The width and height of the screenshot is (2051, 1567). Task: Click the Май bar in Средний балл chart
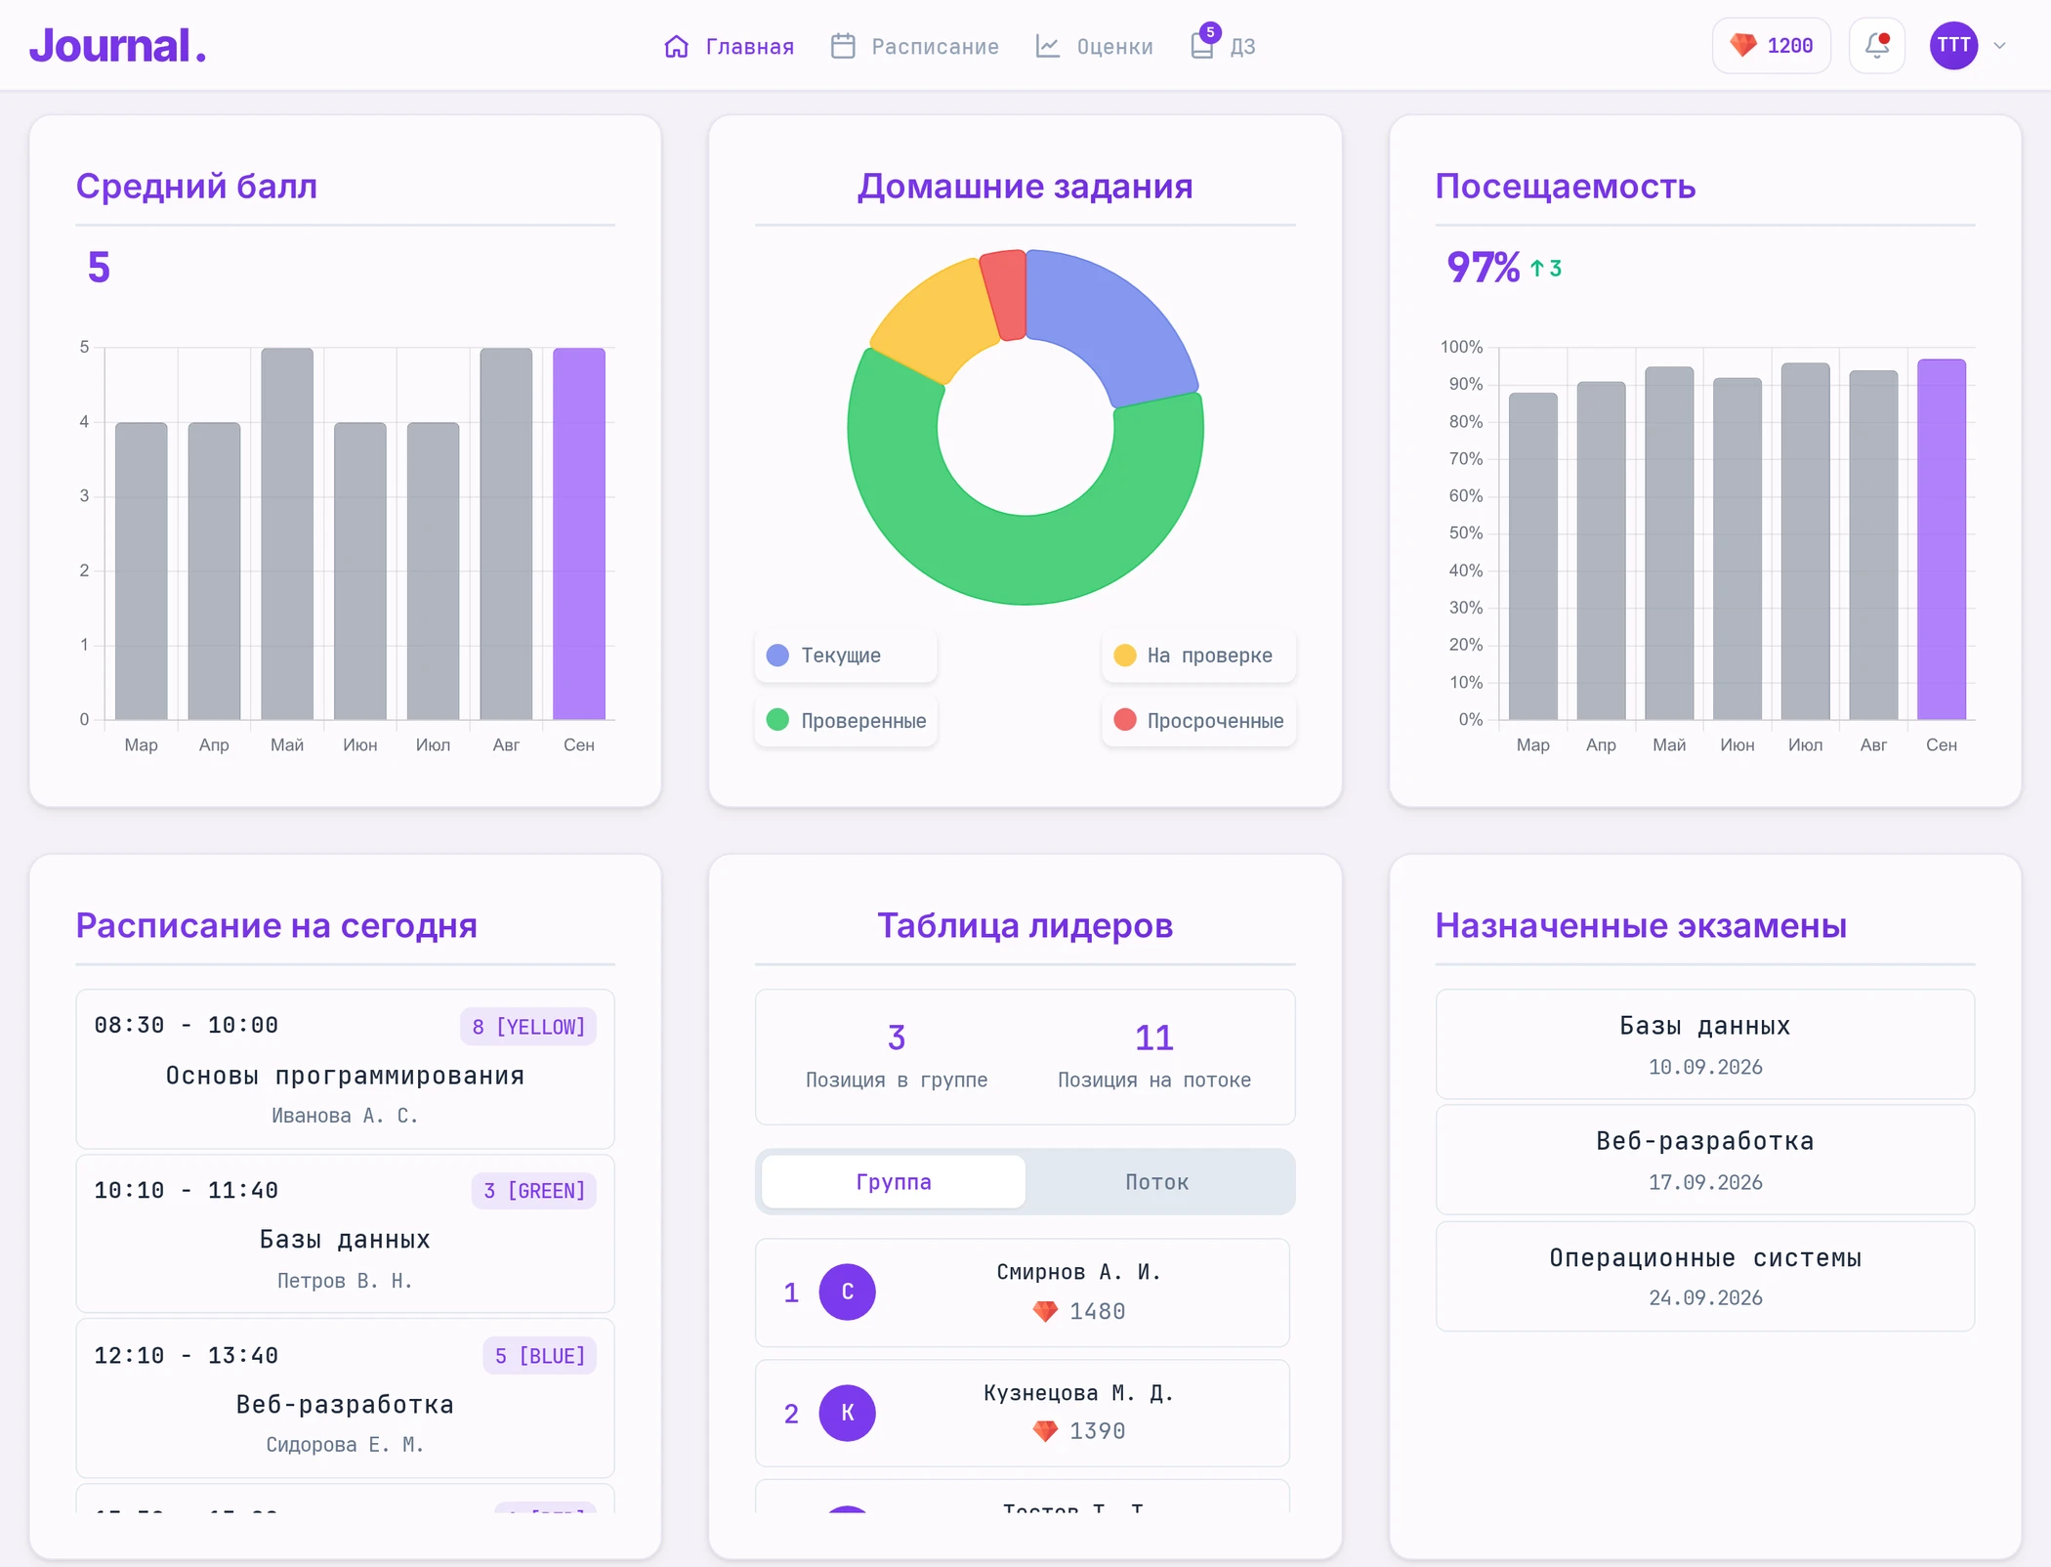(287, 533)
